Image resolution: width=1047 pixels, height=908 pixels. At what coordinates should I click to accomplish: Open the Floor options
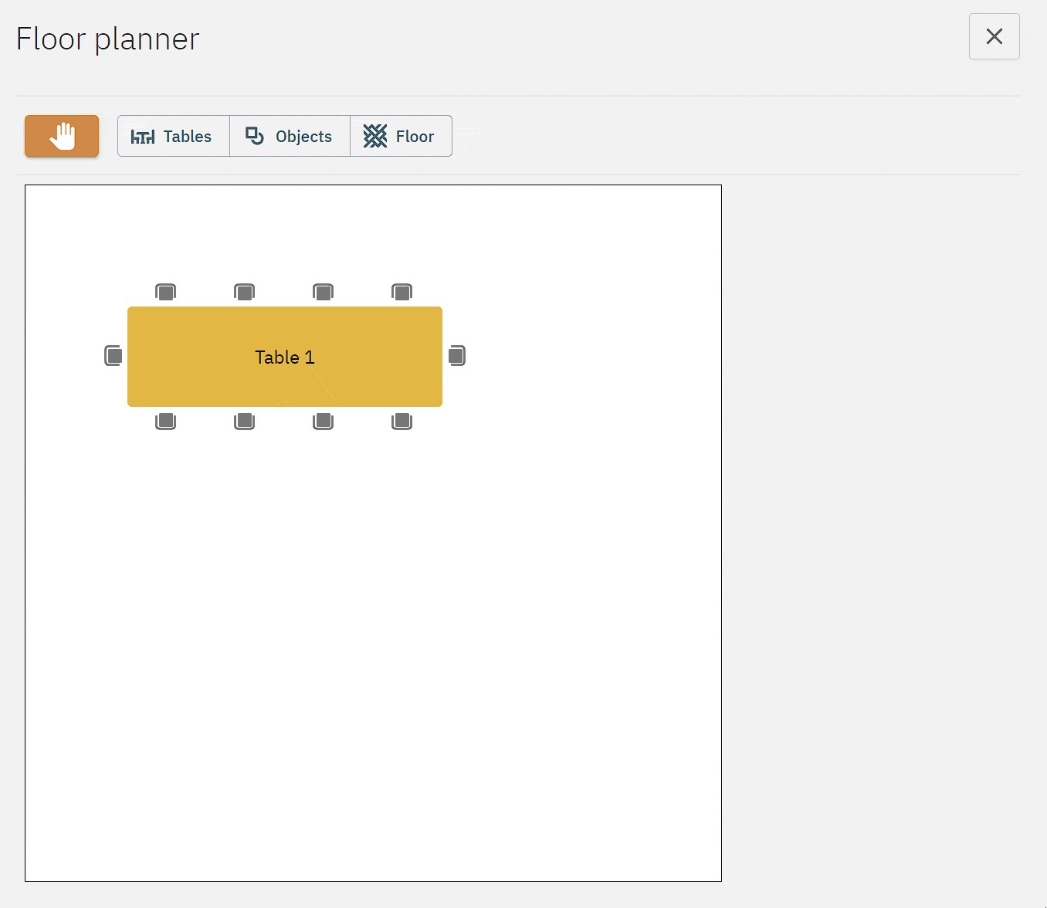click(401, 136)
